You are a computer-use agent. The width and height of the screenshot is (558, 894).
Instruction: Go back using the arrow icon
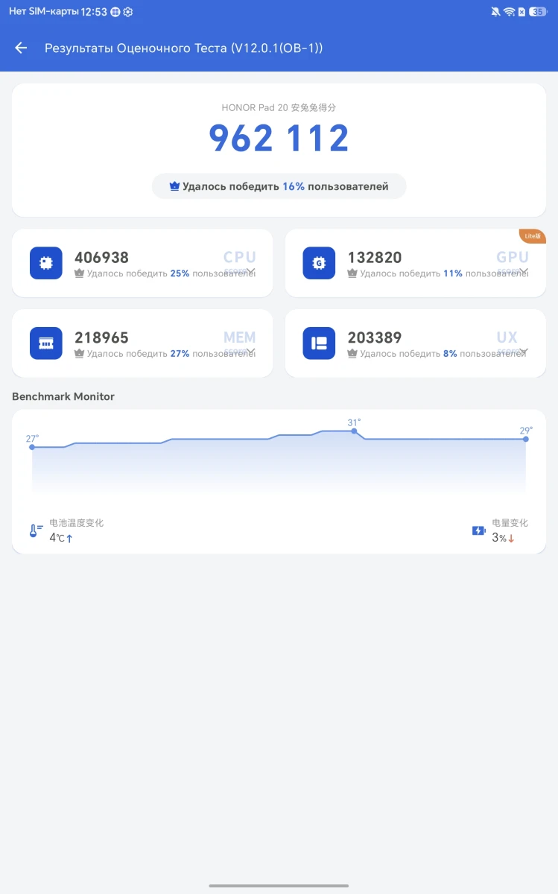coord(21,48)
